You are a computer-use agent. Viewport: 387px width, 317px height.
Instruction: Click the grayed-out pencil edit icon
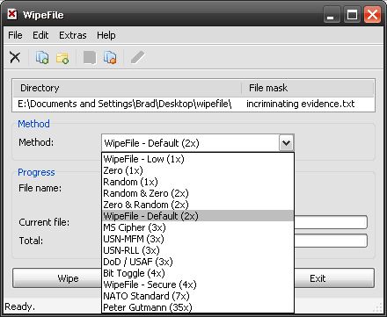click(x=137, y=57)
